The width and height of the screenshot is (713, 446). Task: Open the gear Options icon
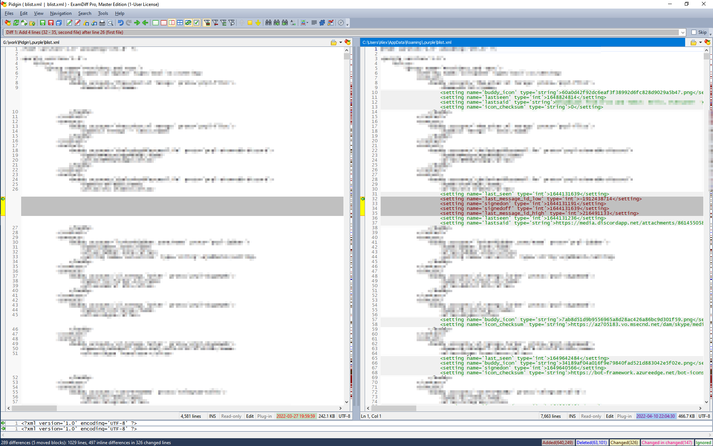(341, 23)
